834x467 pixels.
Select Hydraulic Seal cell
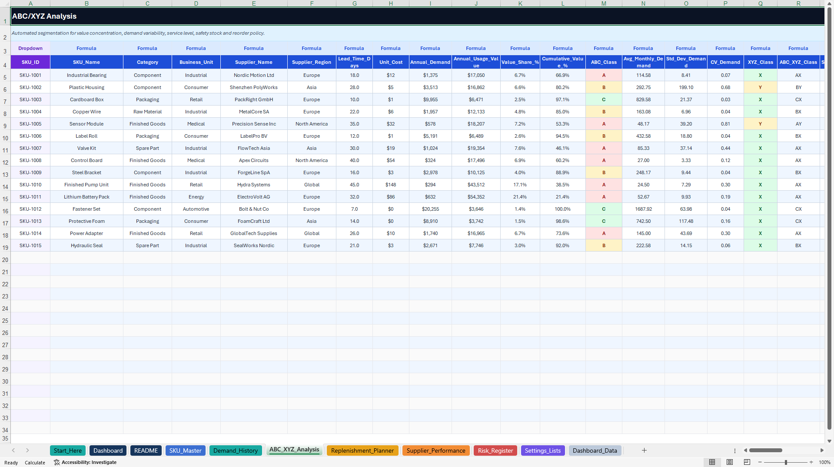(x=86, y=245)
